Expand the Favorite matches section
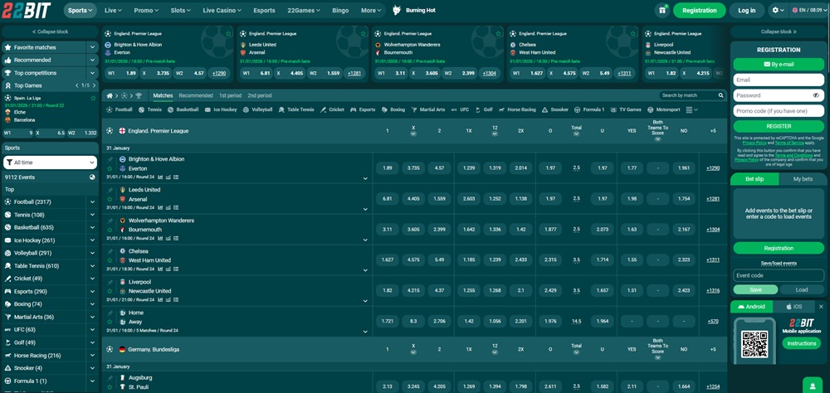The width and height of the screenshot is (830, 393). [x=92, y=47]
